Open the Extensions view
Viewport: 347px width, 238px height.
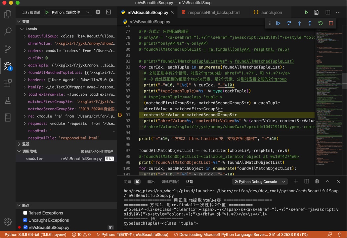pyautogui.click(x=8, y=83)
